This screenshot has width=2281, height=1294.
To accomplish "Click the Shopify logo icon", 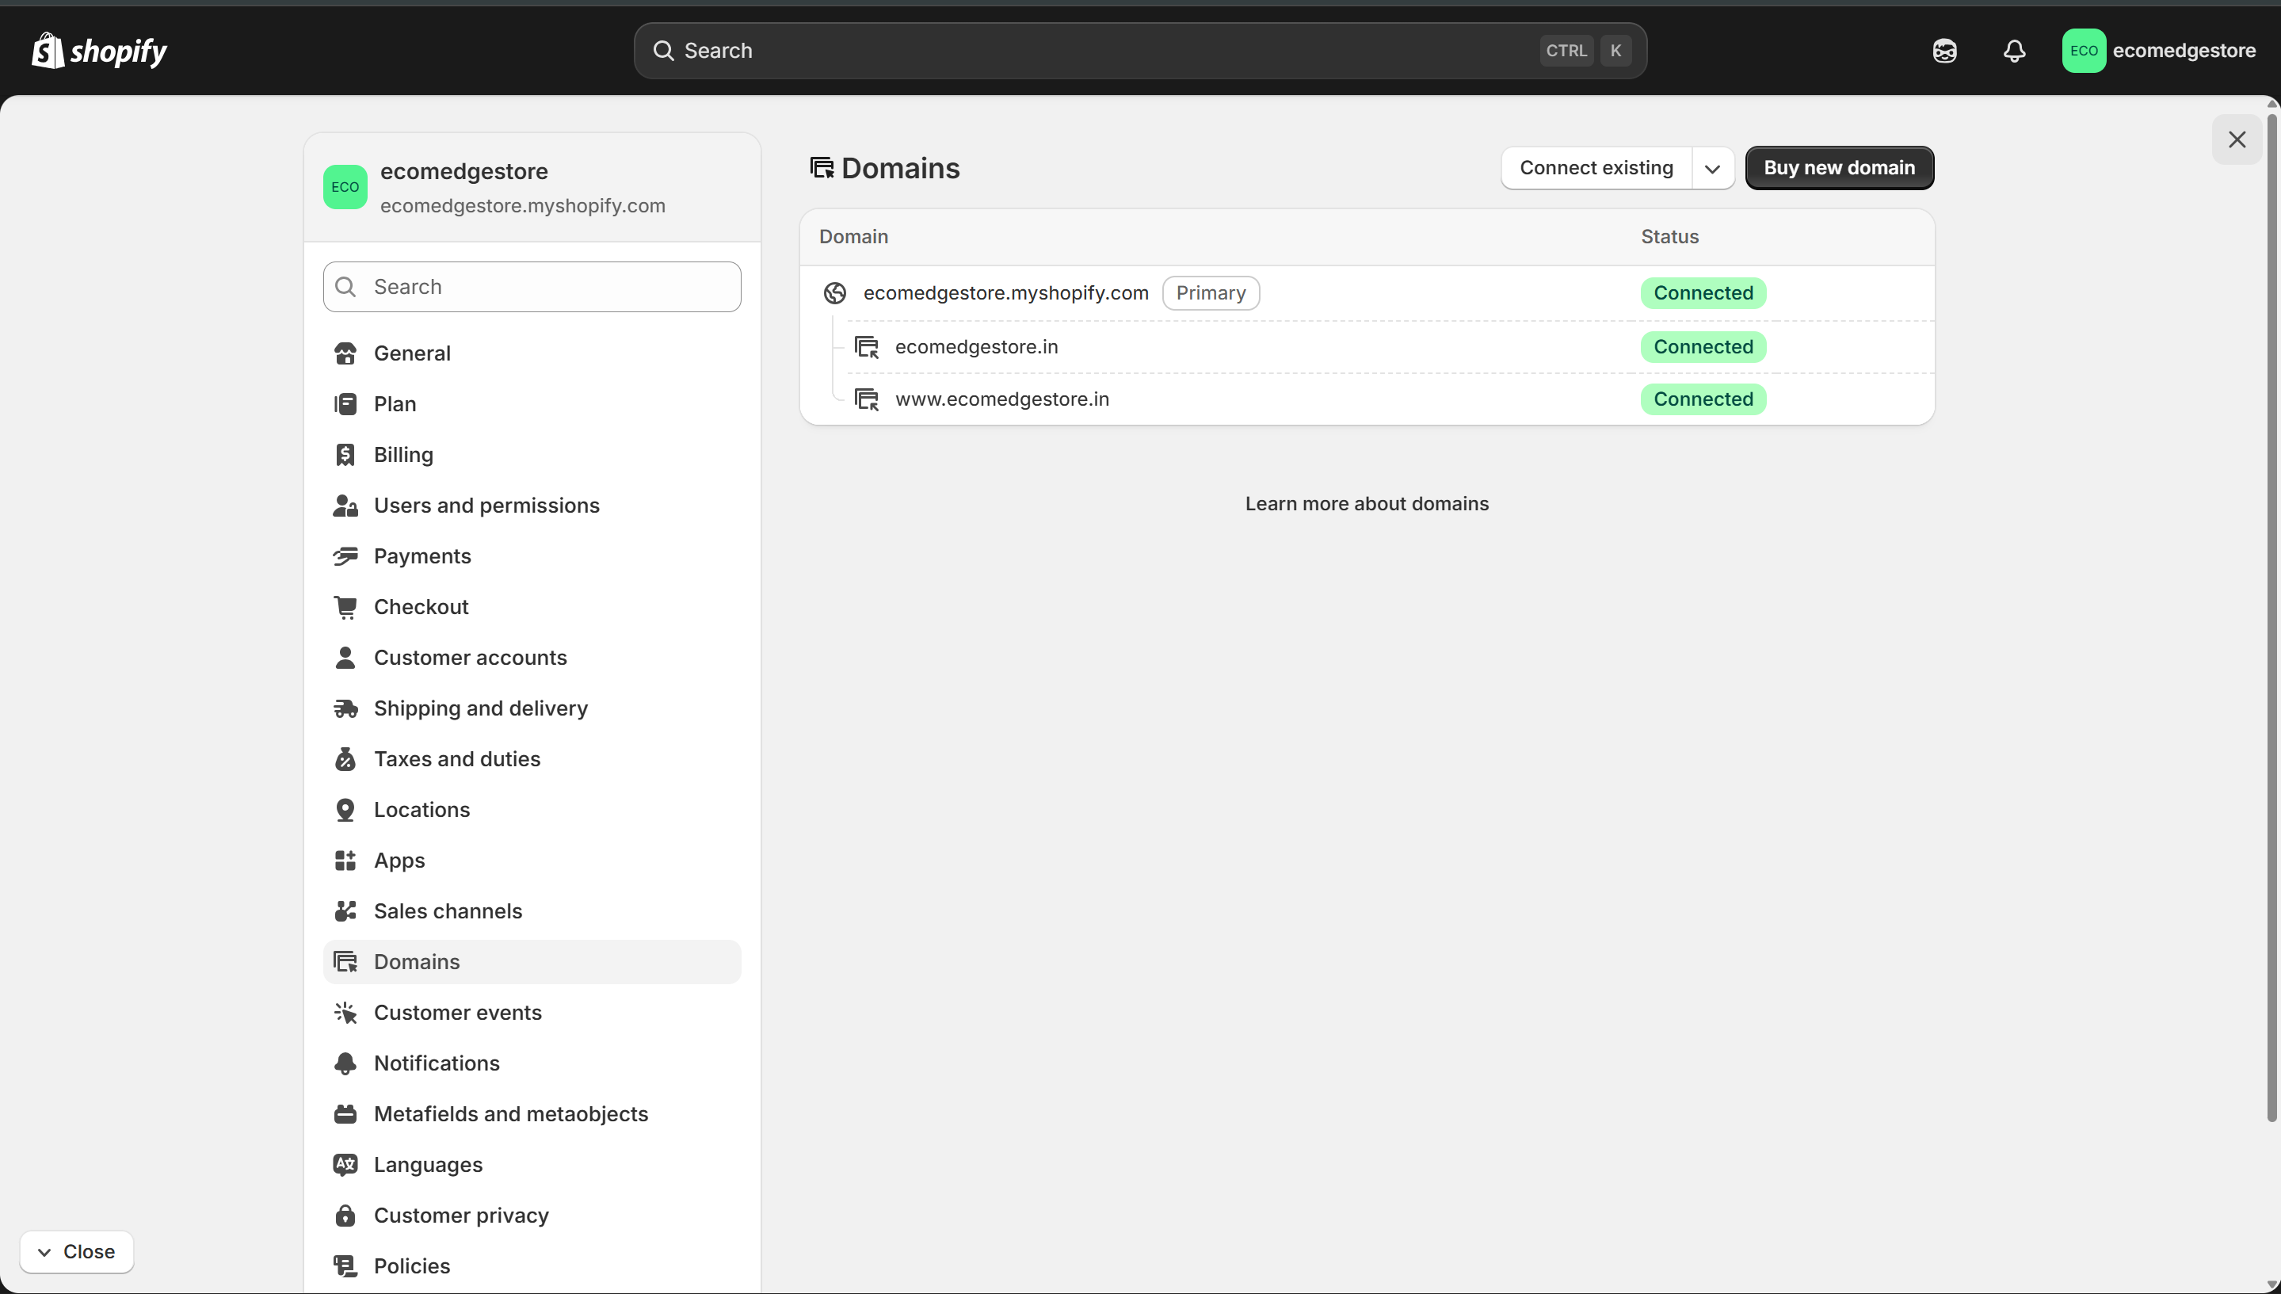I will click(x=48, y=51).
